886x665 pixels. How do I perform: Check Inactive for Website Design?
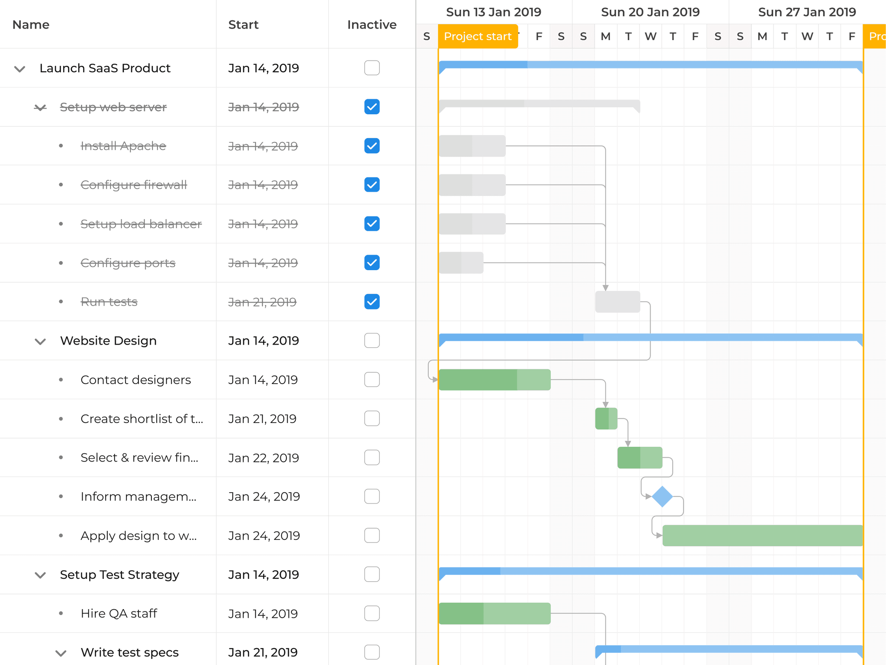372,341
